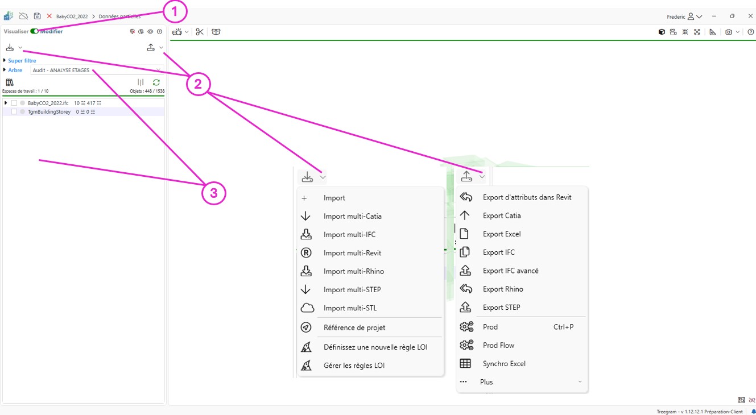Click the Arbre link label
Screen dimensions: 756x415
pos(15,70)
